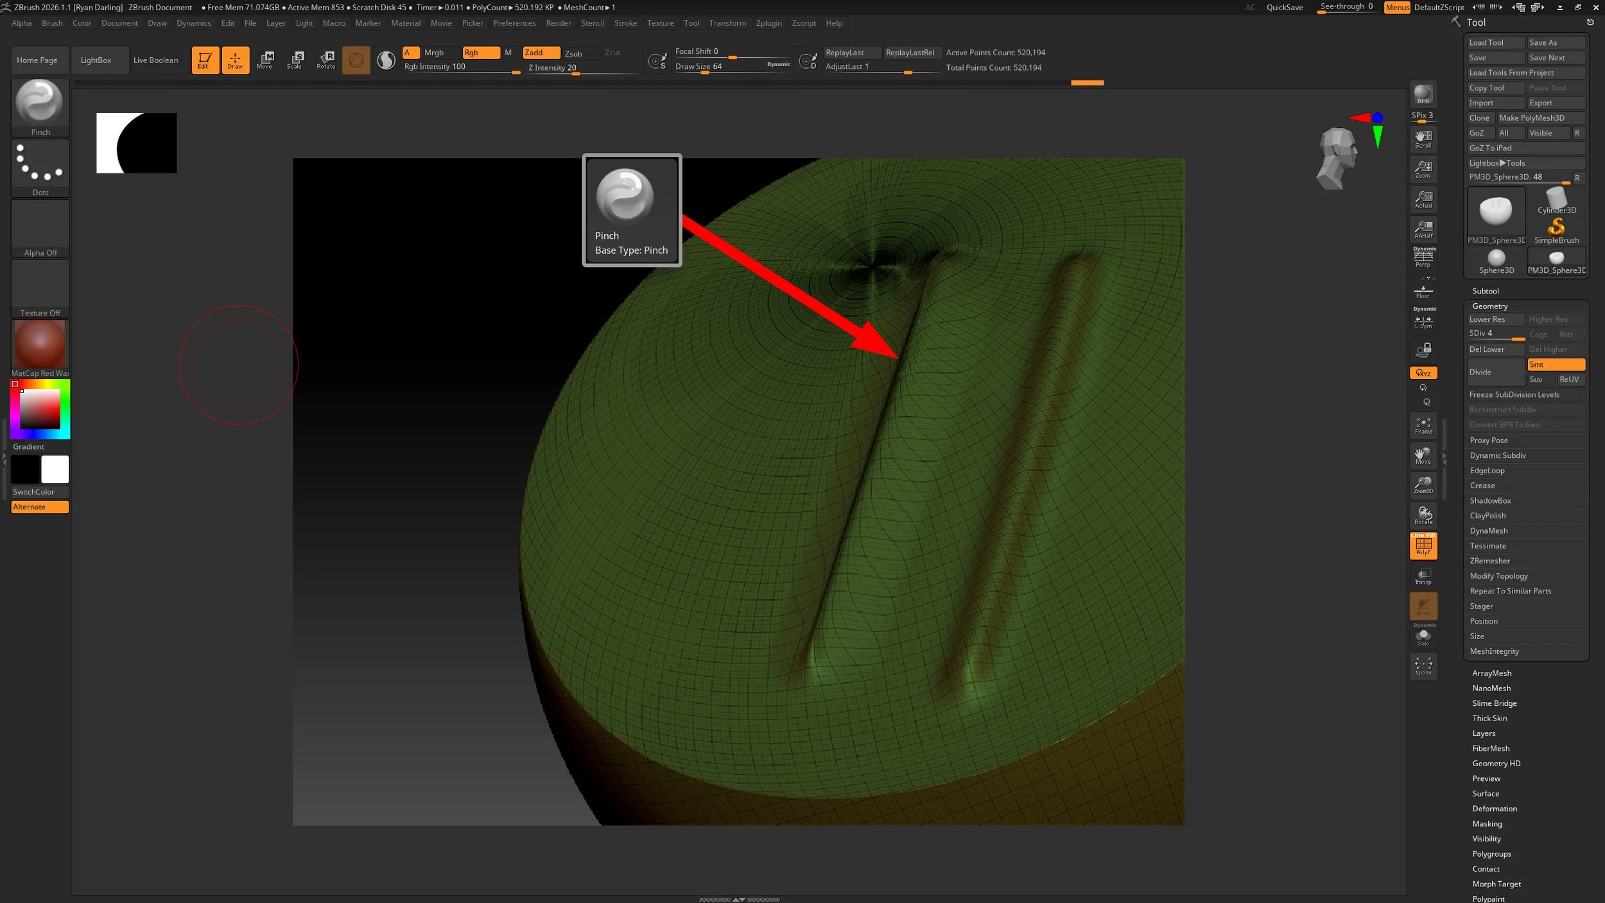Toggle Persp perspective mode

(1423, 258)
